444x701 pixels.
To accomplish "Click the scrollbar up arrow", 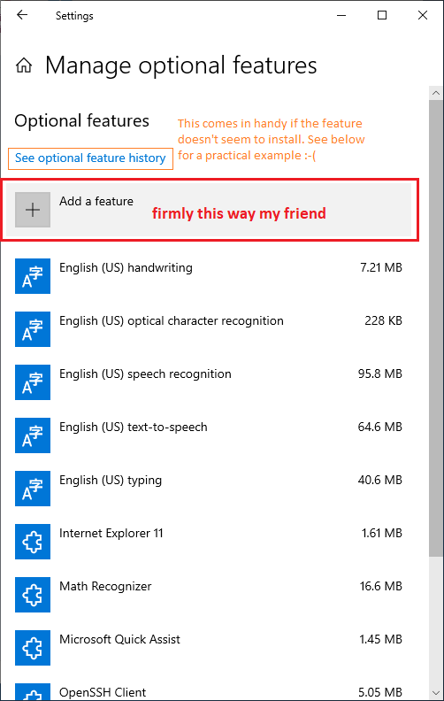I will (x=435, y=93).
